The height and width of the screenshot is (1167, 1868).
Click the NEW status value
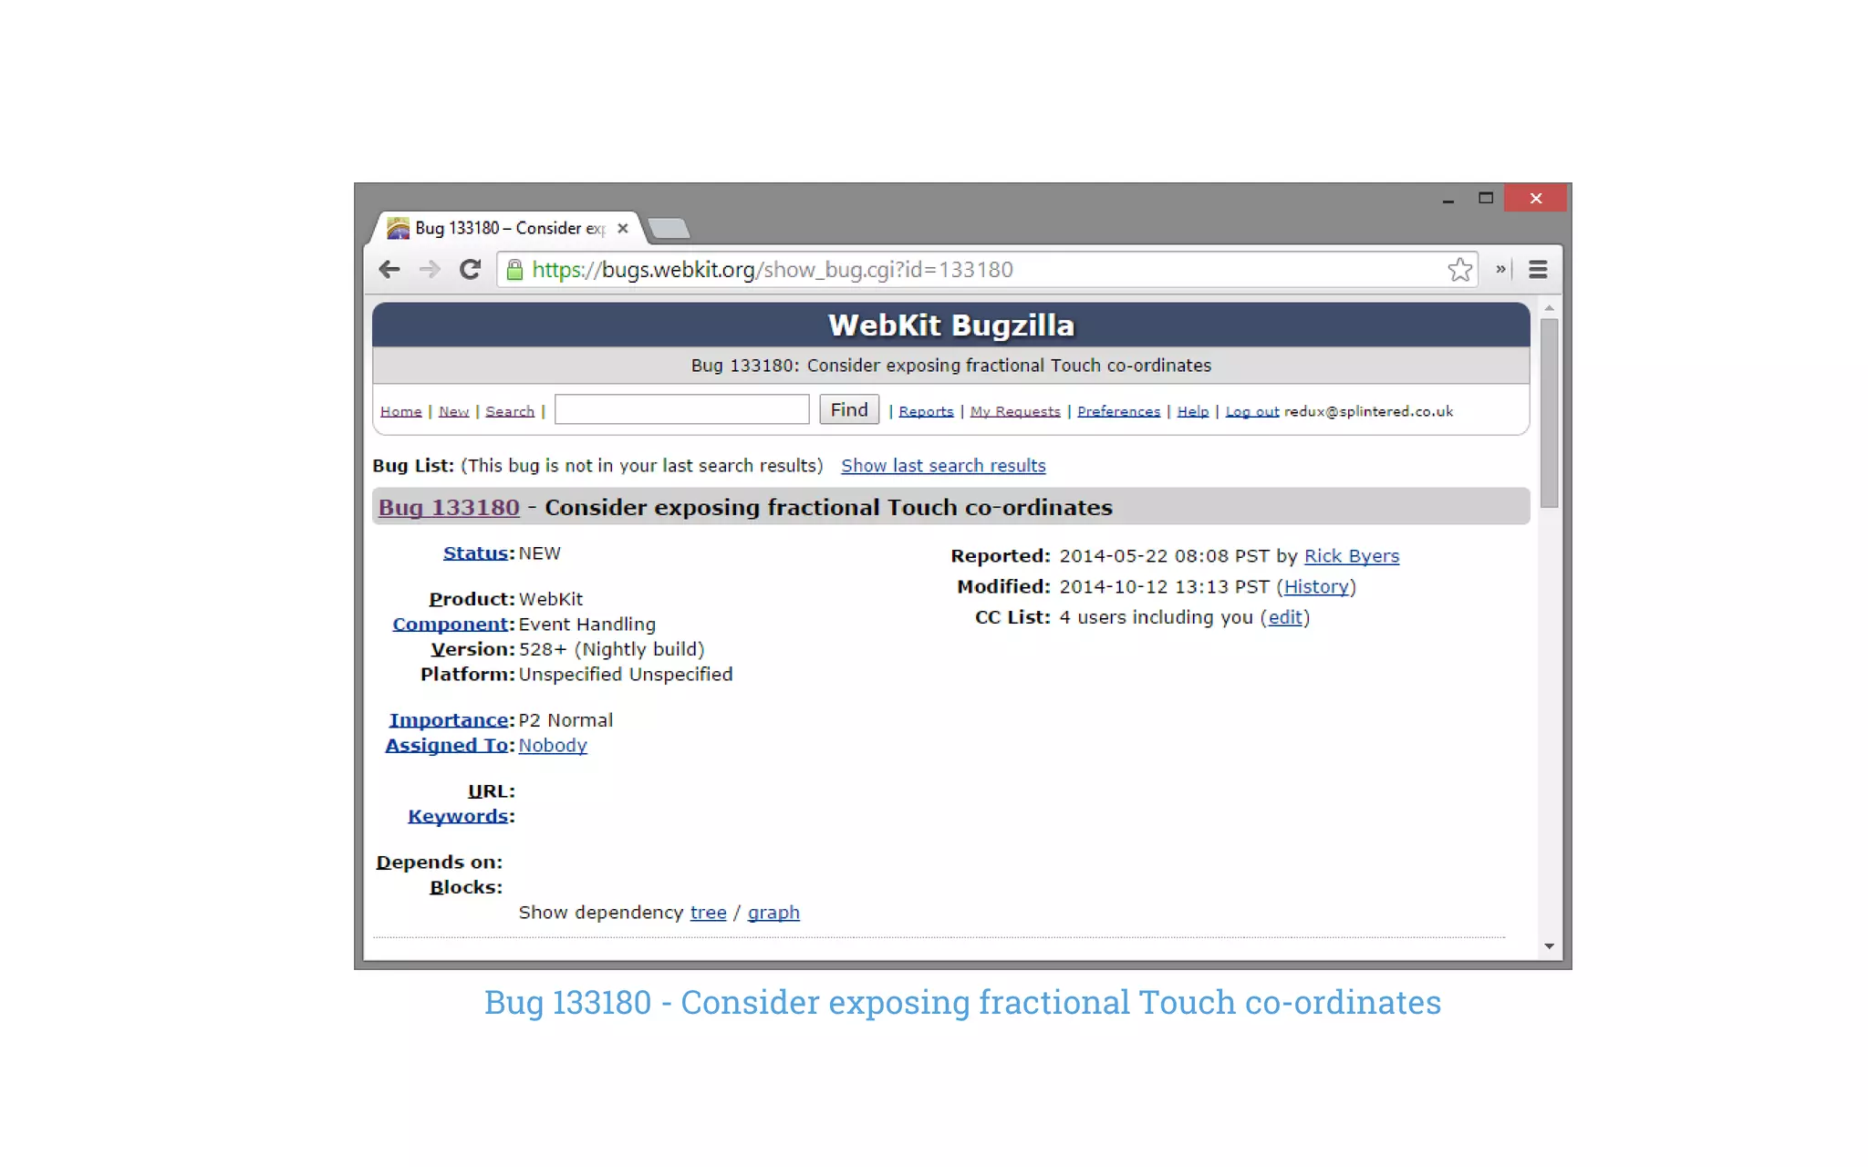pyautogui.click(x=540, y=553)
